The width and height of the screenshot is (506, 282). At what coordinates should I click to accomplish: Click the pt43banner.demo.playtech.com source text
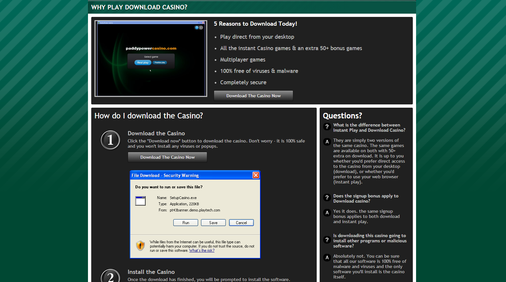195,210
